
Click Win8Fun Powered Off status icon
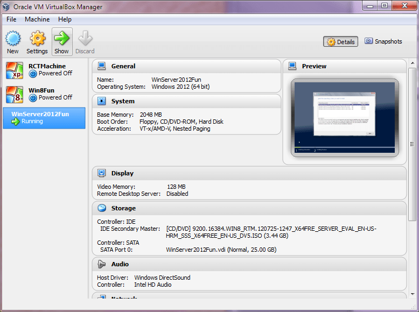33,98
